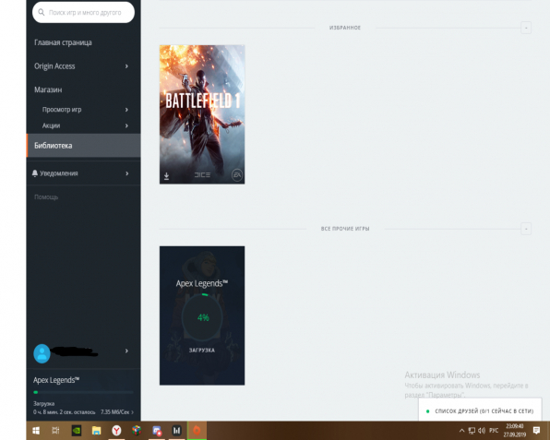Click the blue user avatar icon
The height and width of the screenshot is (440, 550).
coord(42,353)
